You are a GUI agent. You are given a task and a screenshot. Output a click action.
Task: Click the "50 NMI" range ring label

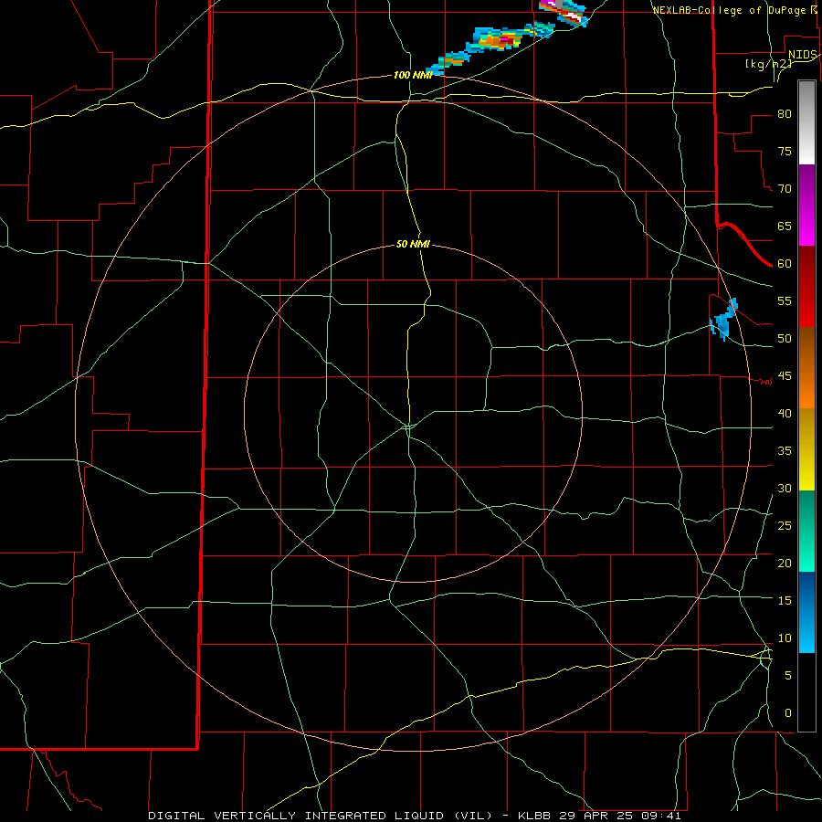[413, 244]
